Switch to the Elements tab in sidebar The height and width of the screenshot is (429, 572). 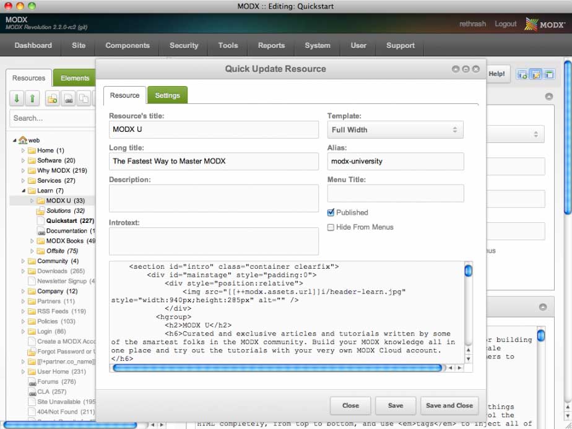point(75,78)
